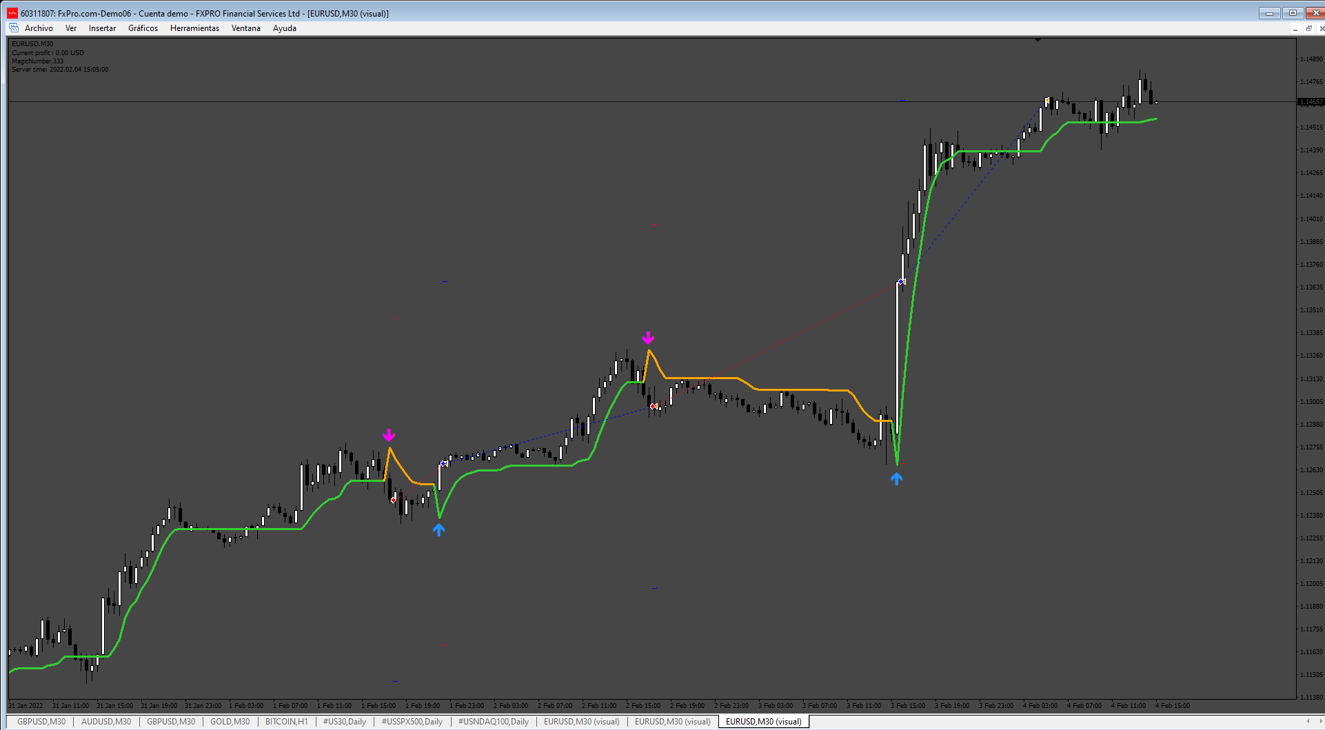Open the Gráficos menu
This screenshot has width=1325, height=730.
click(x=143, y=28)
